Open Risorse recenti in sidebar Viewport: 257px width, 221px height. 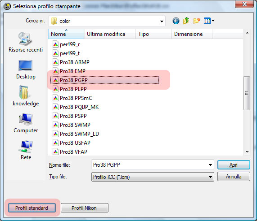(x=26, y=42)
